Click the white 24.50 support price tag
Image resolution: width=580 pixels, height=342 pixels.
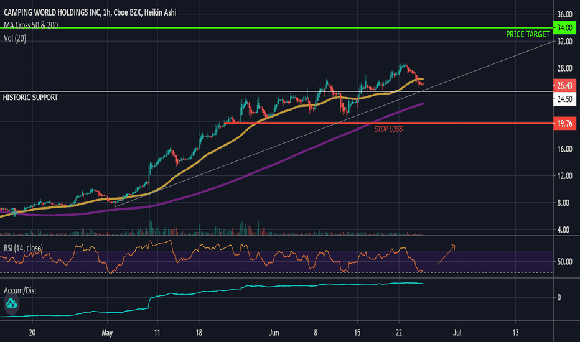coord(564,99)
